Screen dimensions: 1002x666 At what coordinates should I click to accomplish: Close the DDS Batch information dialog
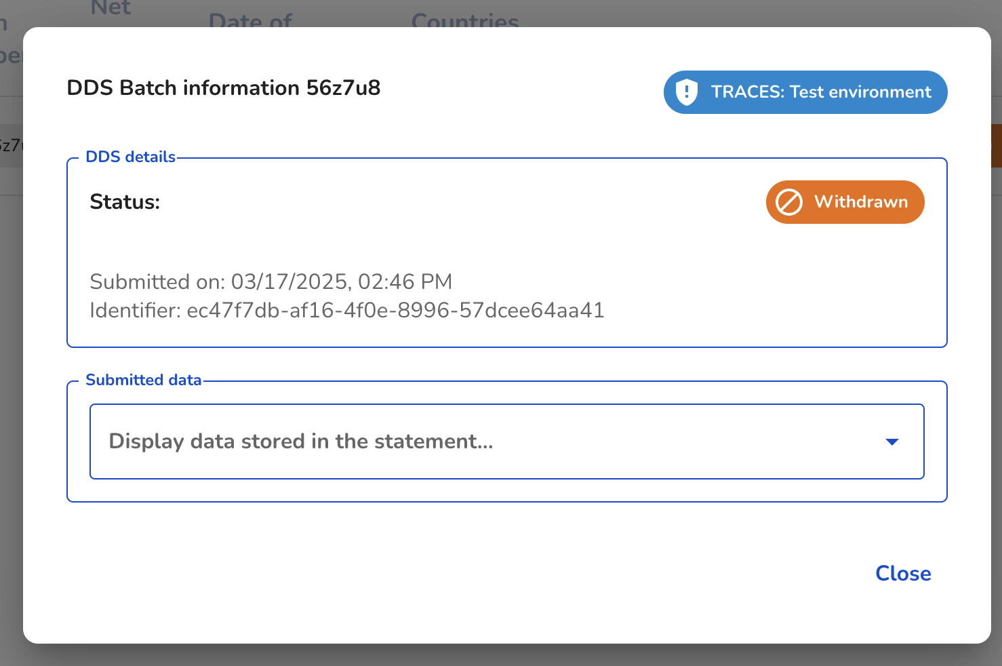tap(903, 573)
